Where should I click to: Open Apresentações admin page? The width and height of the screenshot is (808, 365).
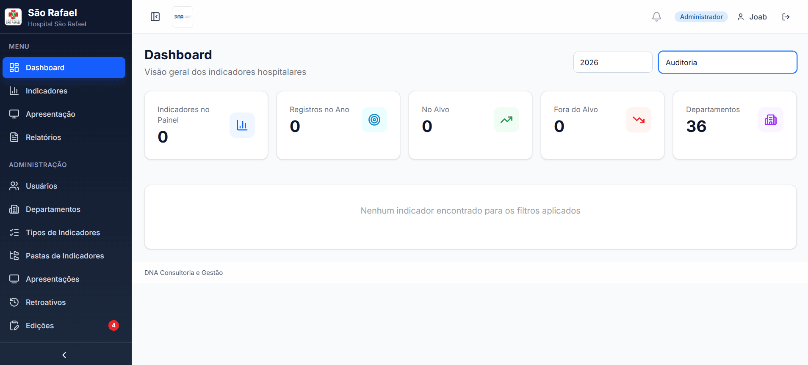coord(64,279)
